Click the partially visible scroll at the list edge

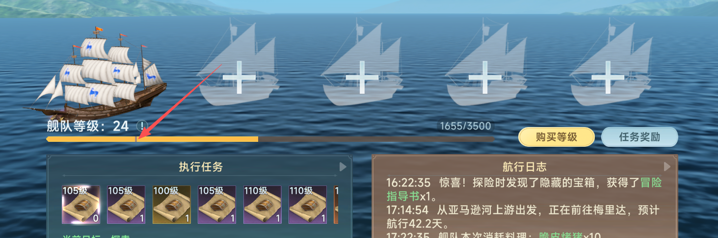coord(336,205)
